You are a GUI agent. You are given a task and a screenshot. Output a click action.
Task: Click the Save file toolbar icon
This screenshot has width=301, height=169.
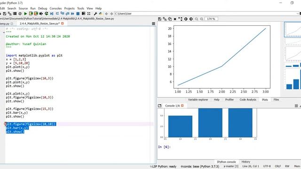pos(4,14)
